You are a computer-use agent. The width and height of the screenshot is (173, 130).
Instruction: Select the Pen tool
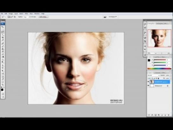pyautogui.click(x=3, y=65)
